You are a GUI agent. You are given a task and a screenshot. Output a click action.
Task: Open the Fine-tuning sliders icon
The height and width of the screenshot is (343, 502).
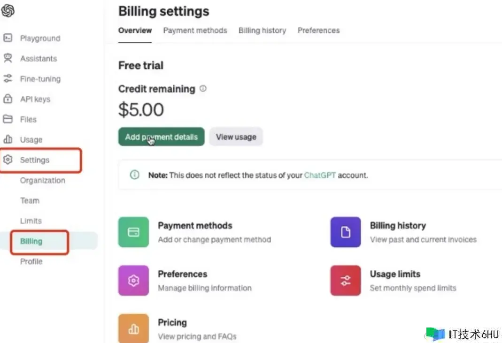click(8, 79)
